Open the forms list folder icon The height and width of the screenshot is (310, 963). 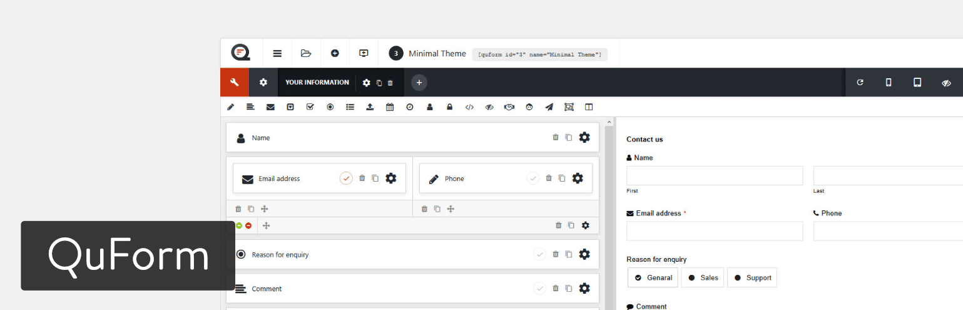coord(306,53)
